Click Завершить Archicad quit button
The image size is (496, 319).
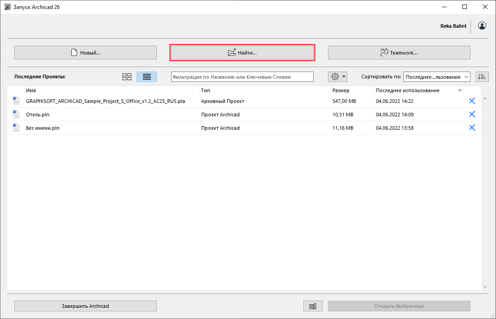coord(86,306)
